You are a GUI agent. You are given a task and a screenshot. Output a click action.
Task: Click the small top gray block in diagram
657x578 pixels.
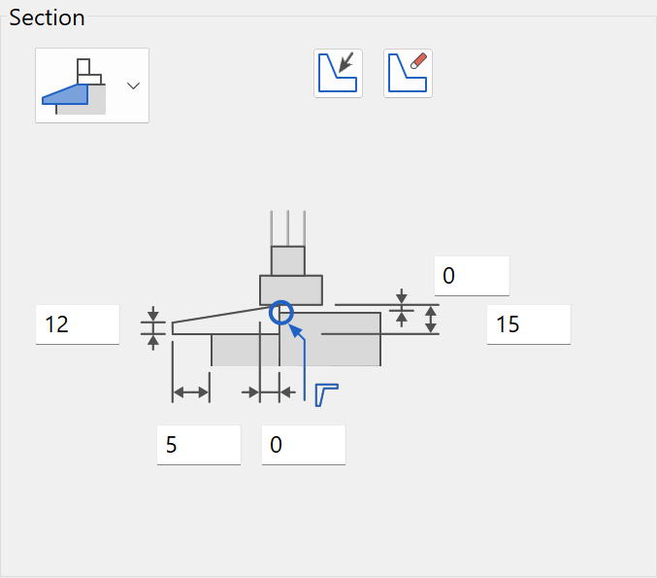[288, 261]
